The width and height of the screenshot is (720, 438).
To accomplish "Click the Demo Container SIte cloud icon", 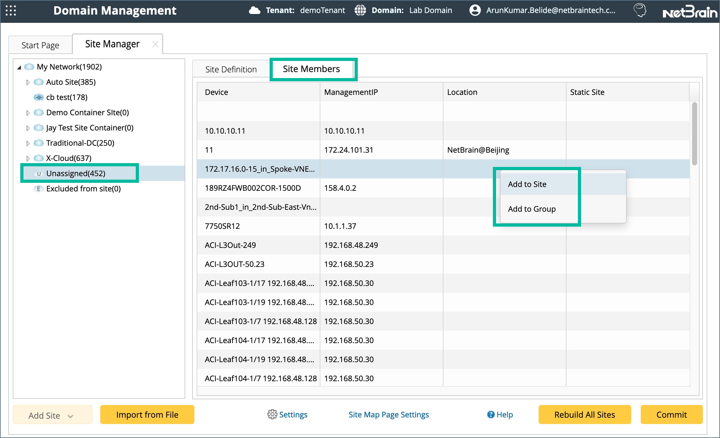I will 39,112.
